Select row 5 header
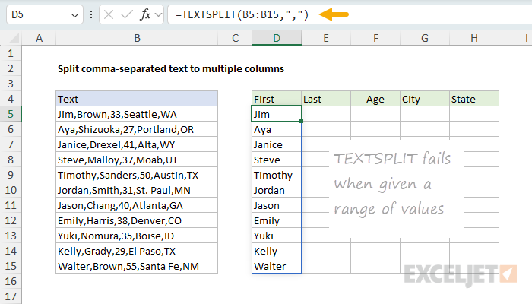The width and height of the screenshot is (532, 304). 11,114
